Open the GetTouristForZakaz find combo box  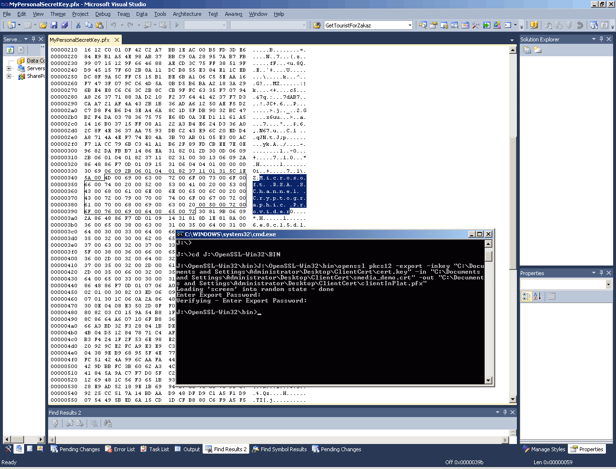coord(410,25)
